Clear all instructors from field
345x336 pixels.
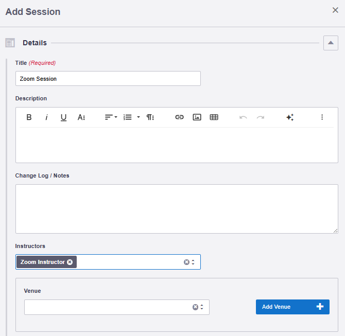coord(186,262)
